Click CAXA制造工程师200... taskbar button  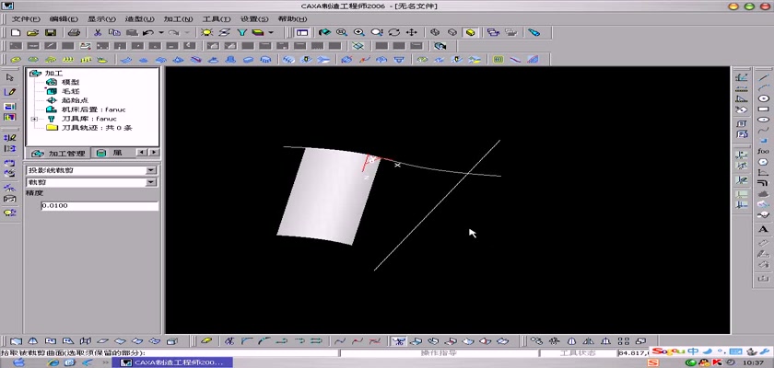pos(171,362)
